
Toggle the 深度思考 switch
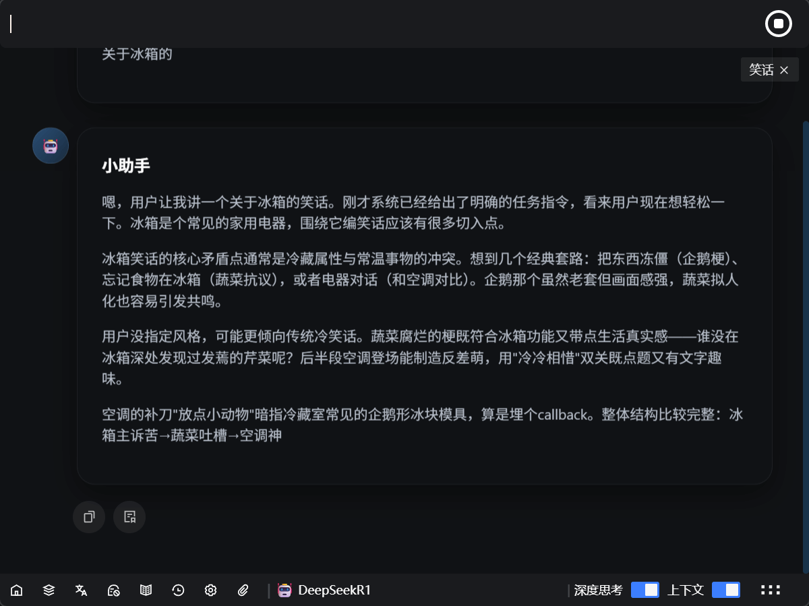pyautogui.click(x=645, y=590)
